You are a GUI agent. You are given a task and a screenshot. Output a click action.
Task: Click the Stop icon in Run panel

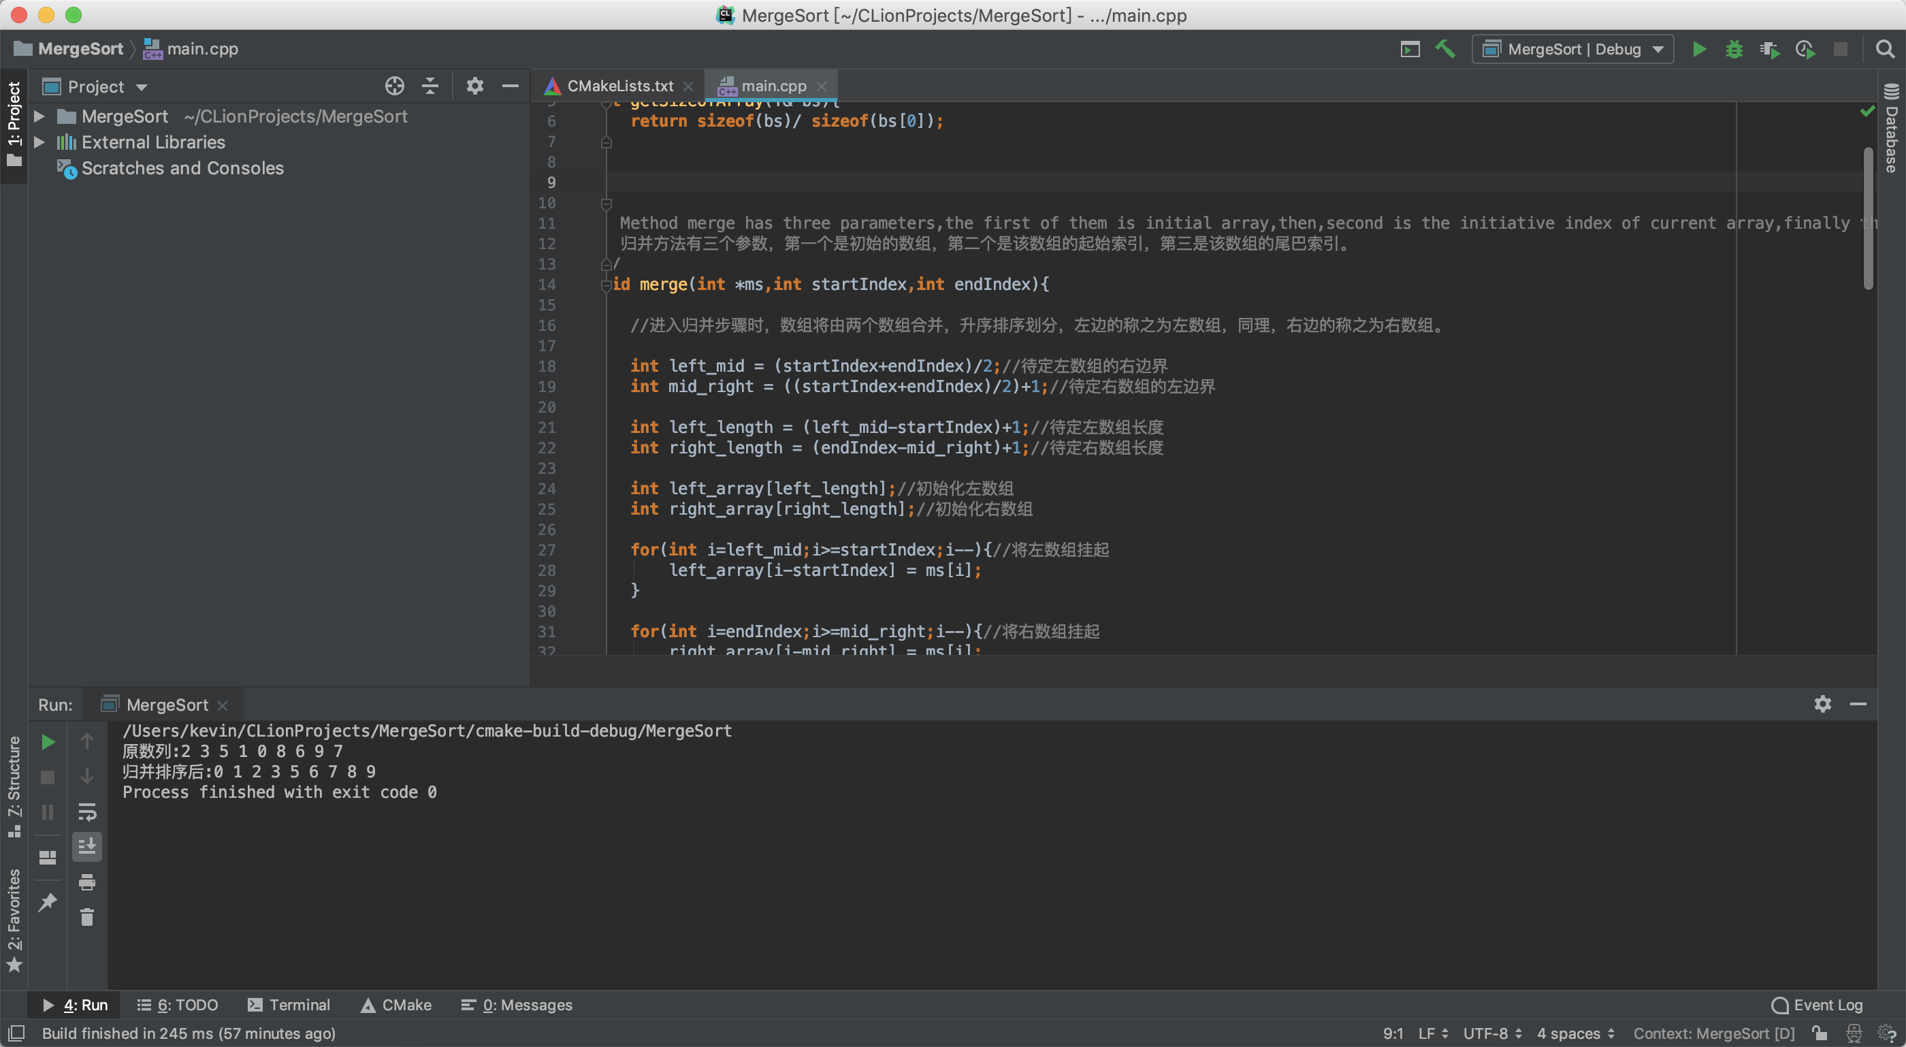coord(48,777)
